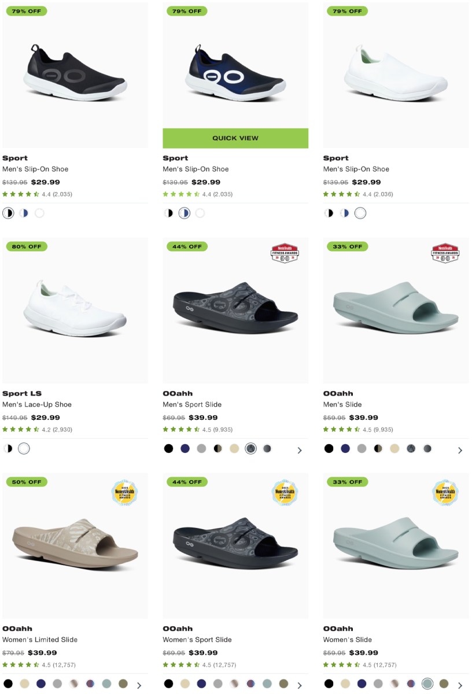Show additional swatches for OOahh Men's Slide
The width and height of the screenshot is (472, 694).
460,449
